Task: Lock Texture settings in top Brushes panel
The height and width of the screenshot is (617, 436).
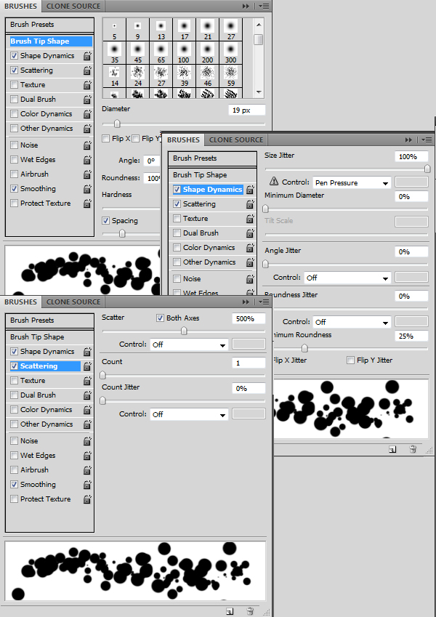Action: point(87,85)
